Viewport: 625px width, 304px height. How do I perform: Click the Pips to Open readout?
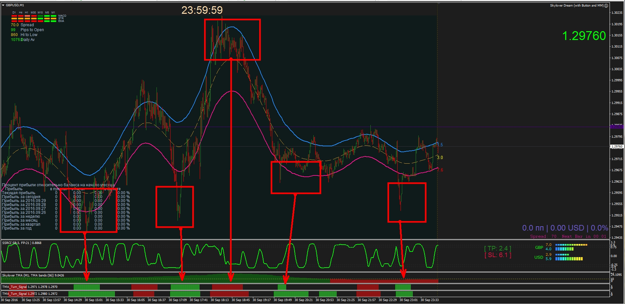(27, 30)
